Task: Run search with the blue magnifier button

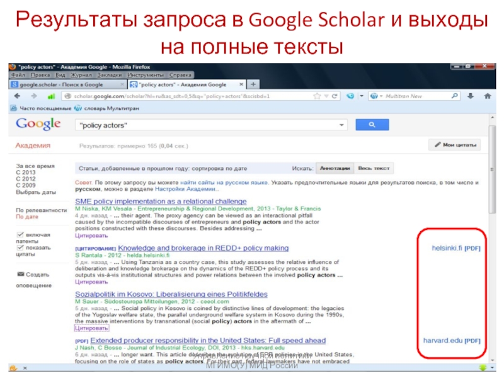Action: (372, 124)
